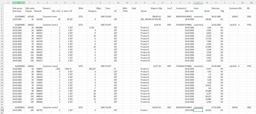The height and width of the screenshot is (114, 256).
Task: Select column V header
Action: pyautogui.click(x=198, y=2)
